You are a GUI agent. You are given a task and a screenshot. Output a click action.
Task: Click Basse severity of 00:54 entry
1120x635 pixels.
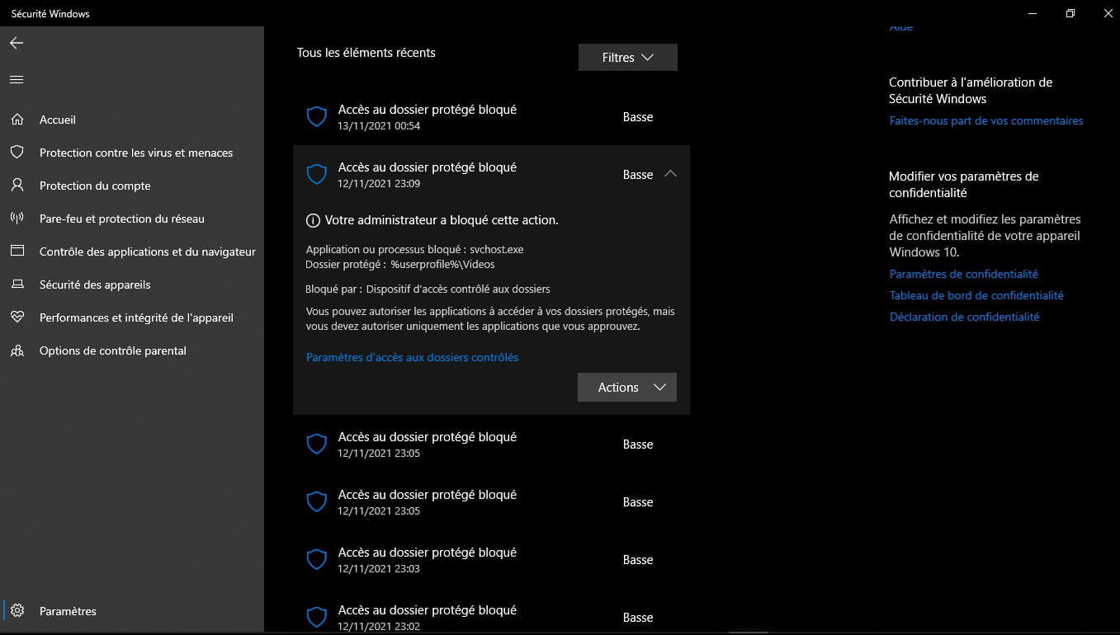(638, 117)
